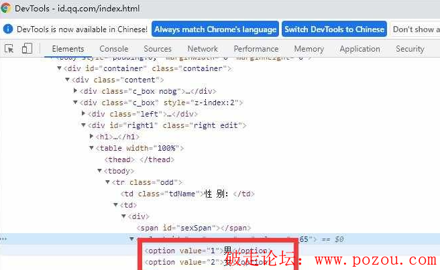Screen dimensions: 440x270
Task: Toggle the device toolbar icon
Action: [27, 48]
